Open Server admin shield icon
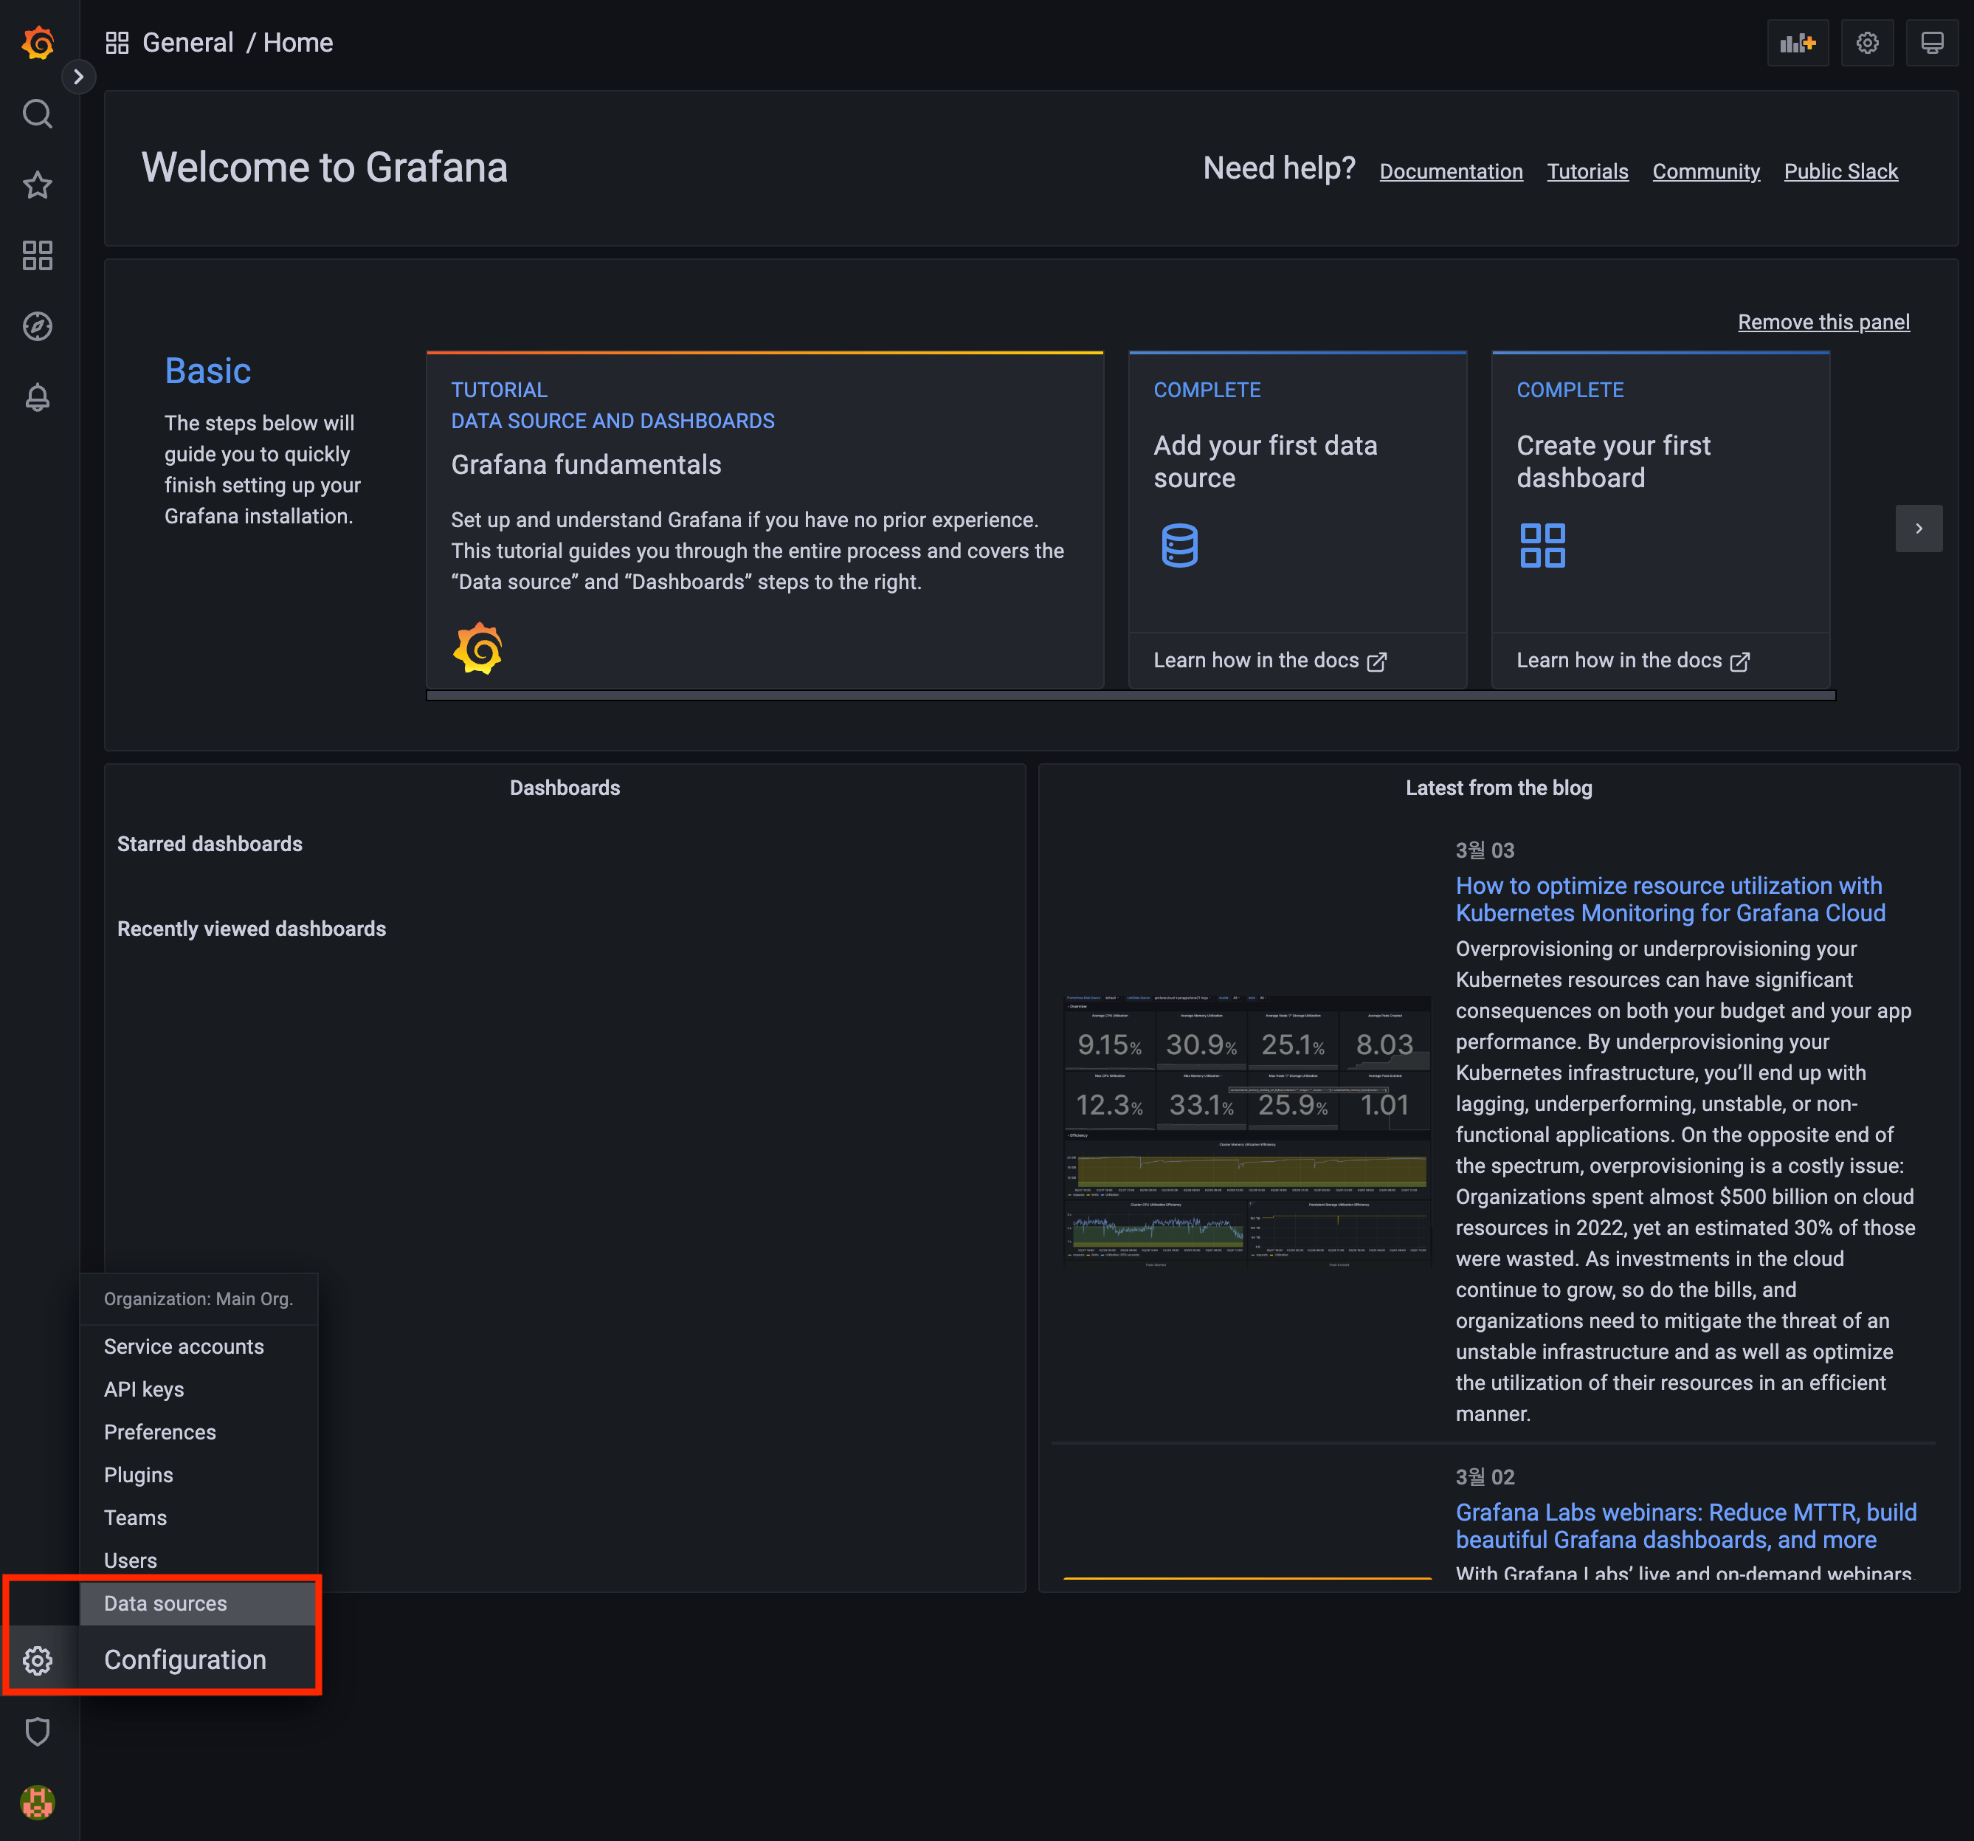1974x1841 pixels. 38,1731
